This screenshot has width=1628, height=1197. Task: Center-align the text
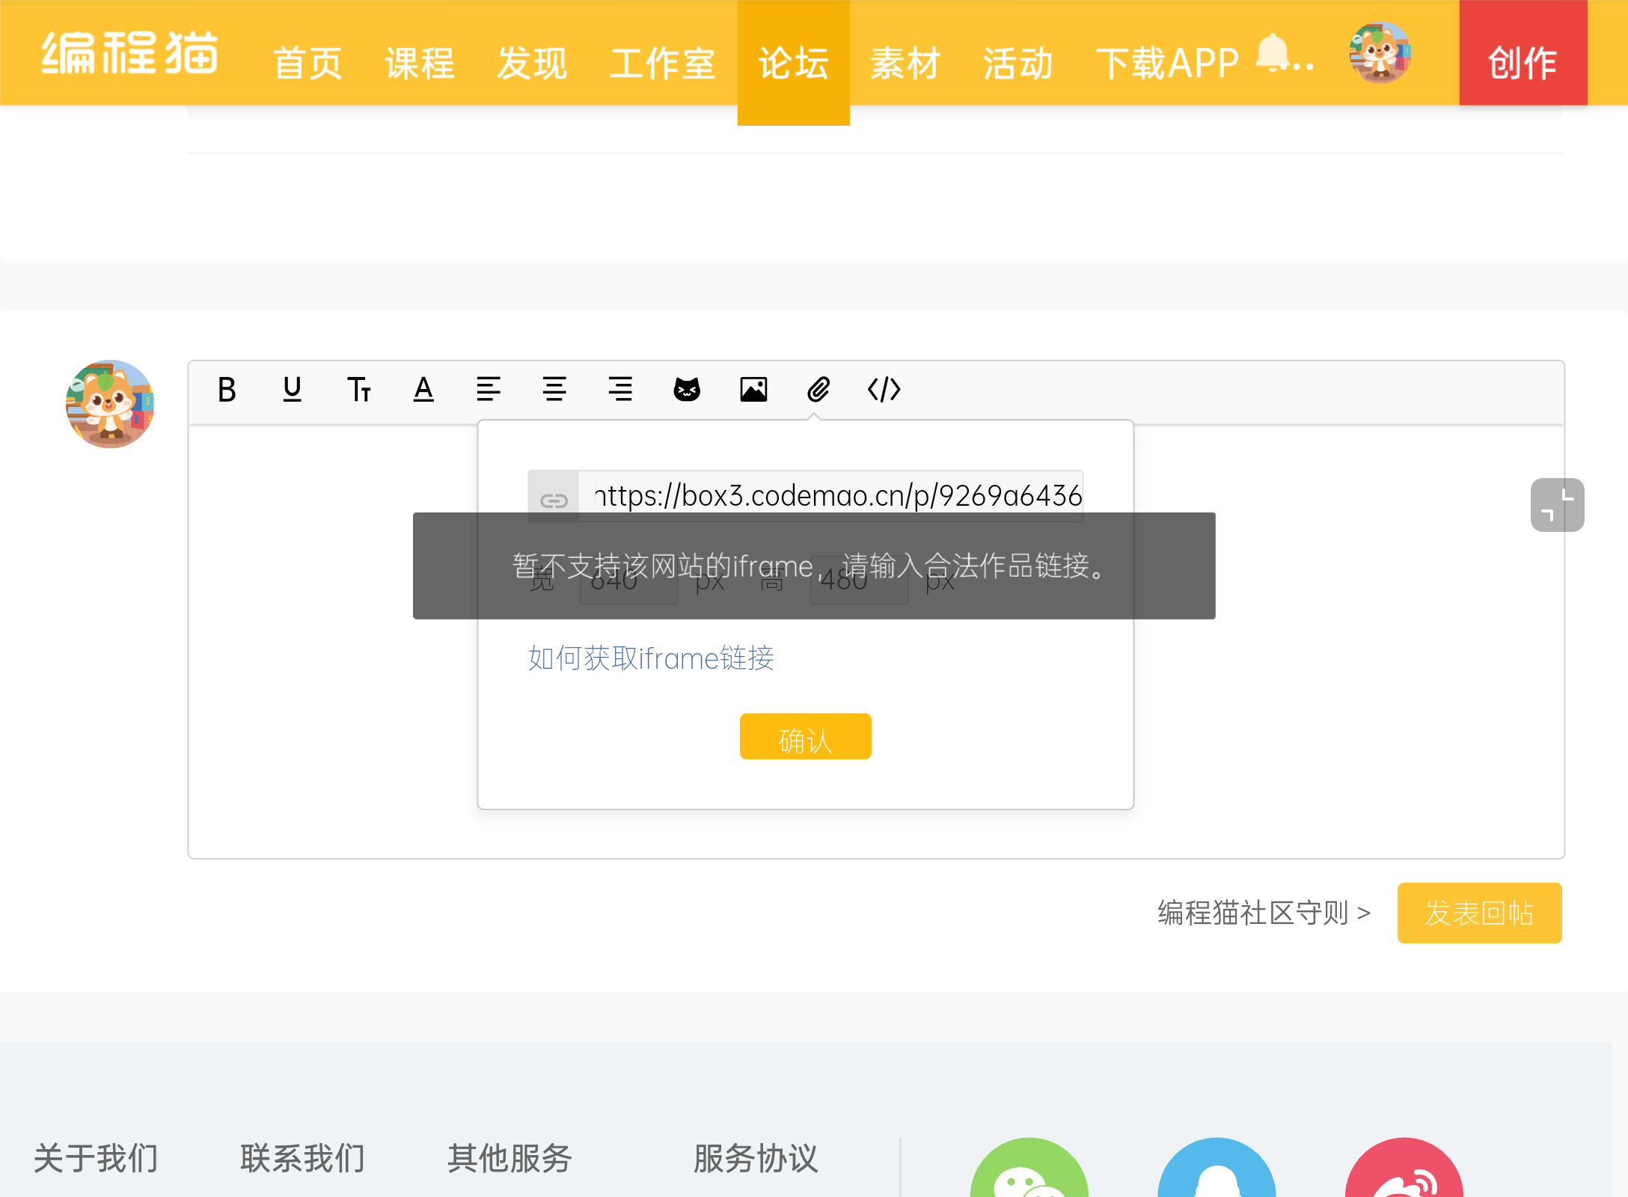click(x=554, y=390)
